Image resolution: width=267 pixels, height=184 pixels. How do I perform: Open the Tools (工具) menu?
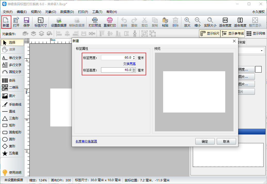pyautogui.click(x=97, y=12)
